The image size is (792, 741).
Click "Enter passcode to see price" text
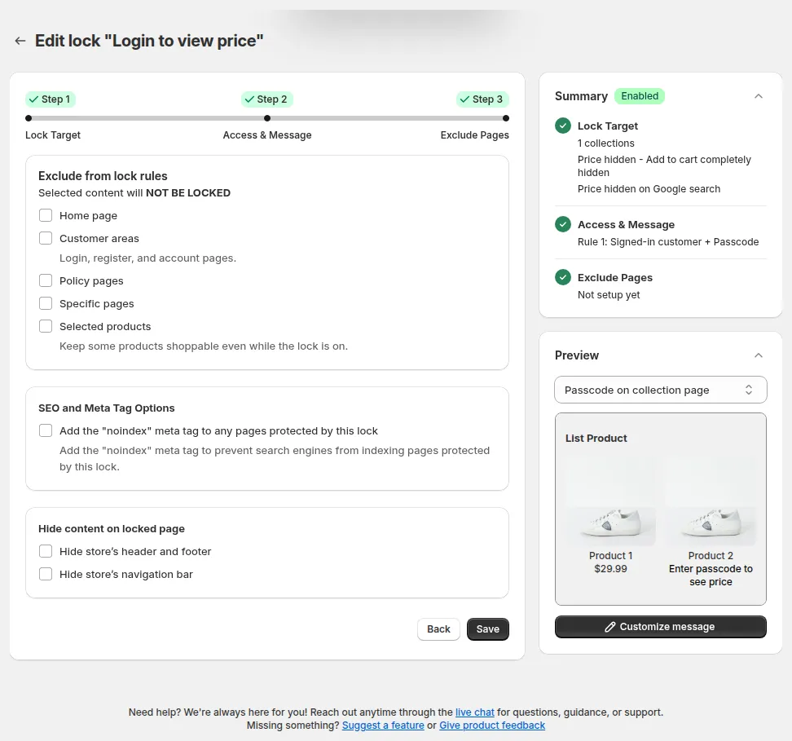click(x=711, y=576)
